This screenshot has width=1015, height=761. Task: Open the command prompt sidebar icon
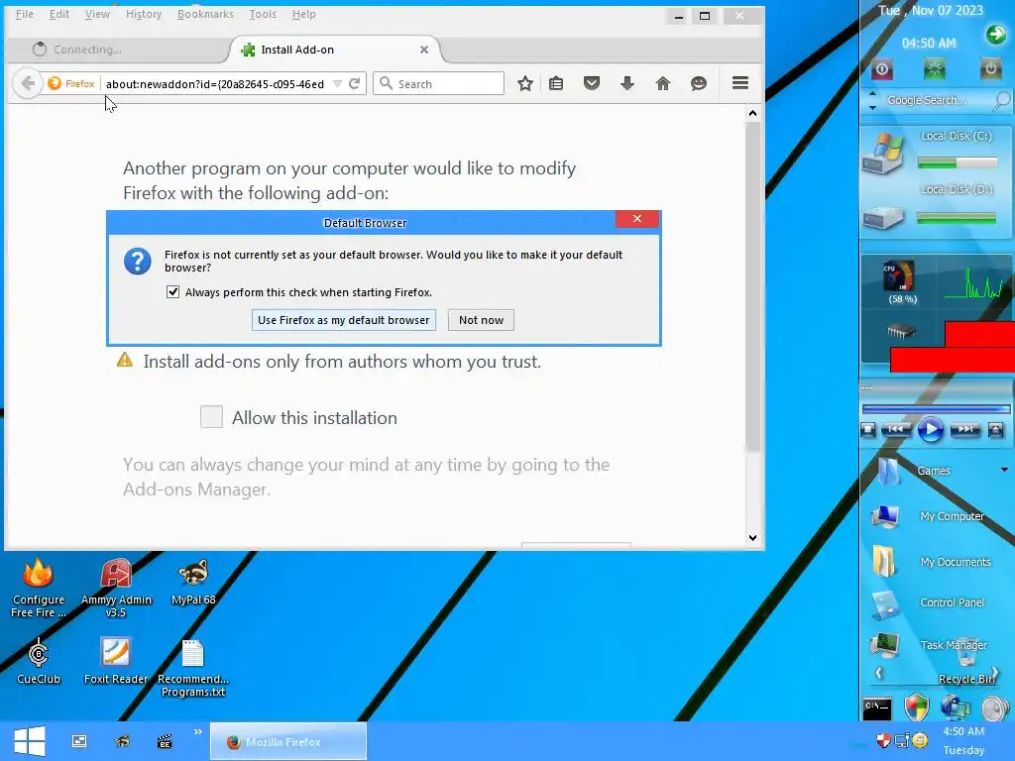(877, 708)
